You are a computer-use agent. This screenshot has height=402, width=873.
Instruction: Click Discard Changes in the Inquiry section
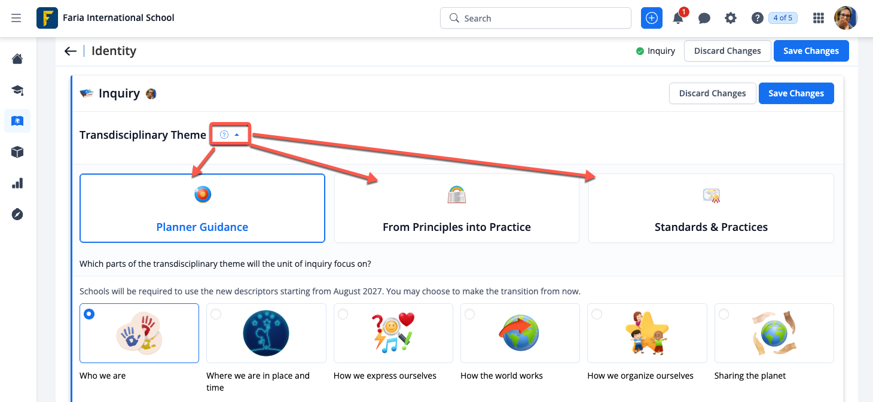pyautogui.click(x=712, y=93)
